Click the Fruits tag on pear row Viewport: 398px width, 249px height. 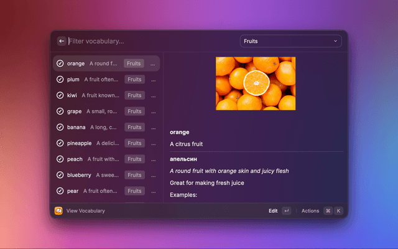[x=134, y=191]
